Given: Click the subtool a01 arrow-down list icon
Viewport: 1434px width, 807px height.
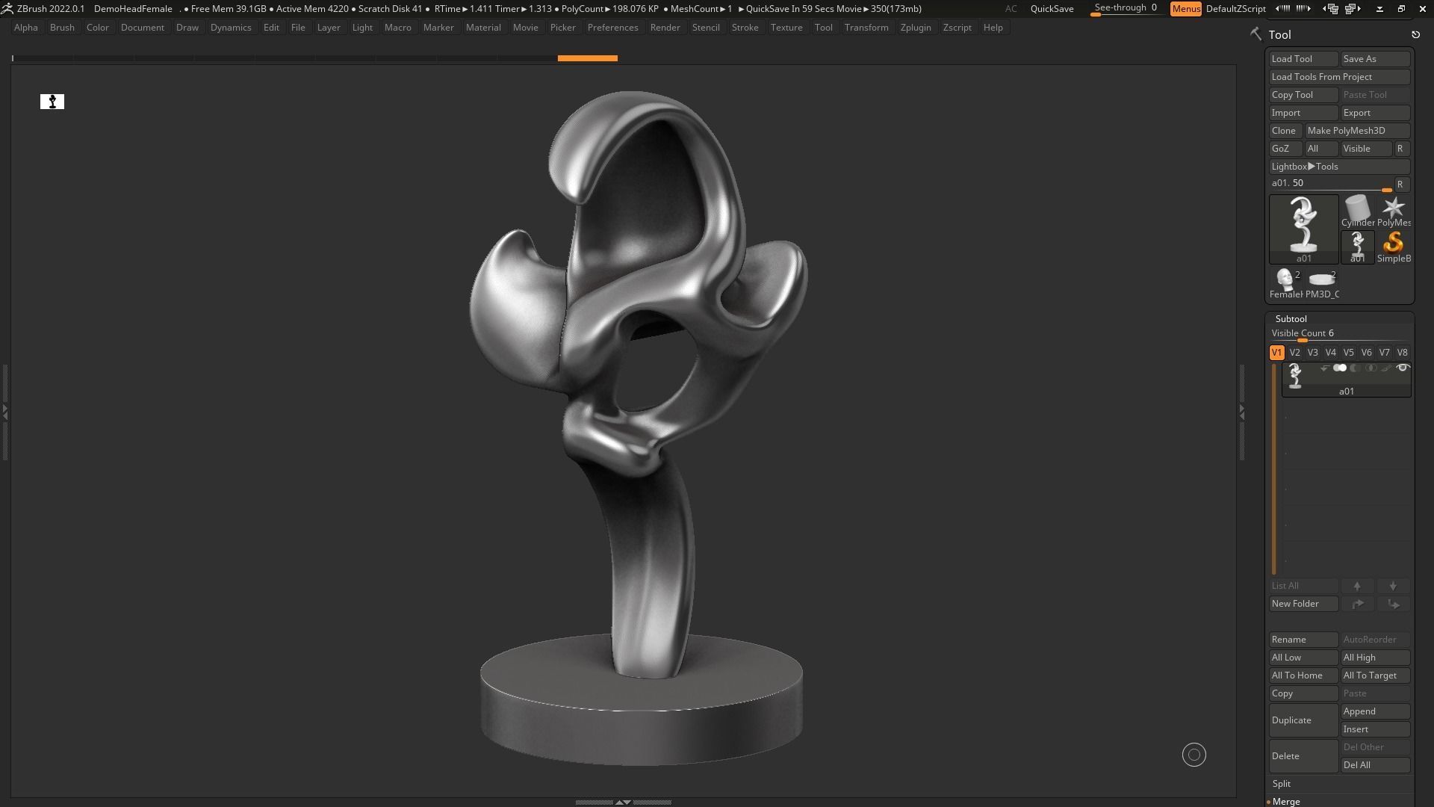Looking at the screenshot, I should pos(1324,368).
